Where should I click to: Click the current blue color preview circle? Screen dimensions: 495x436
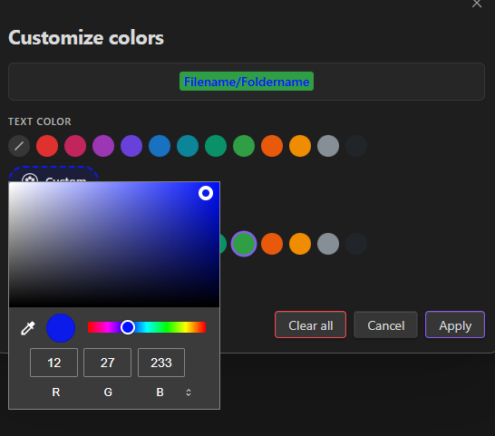tap(61, 328)
